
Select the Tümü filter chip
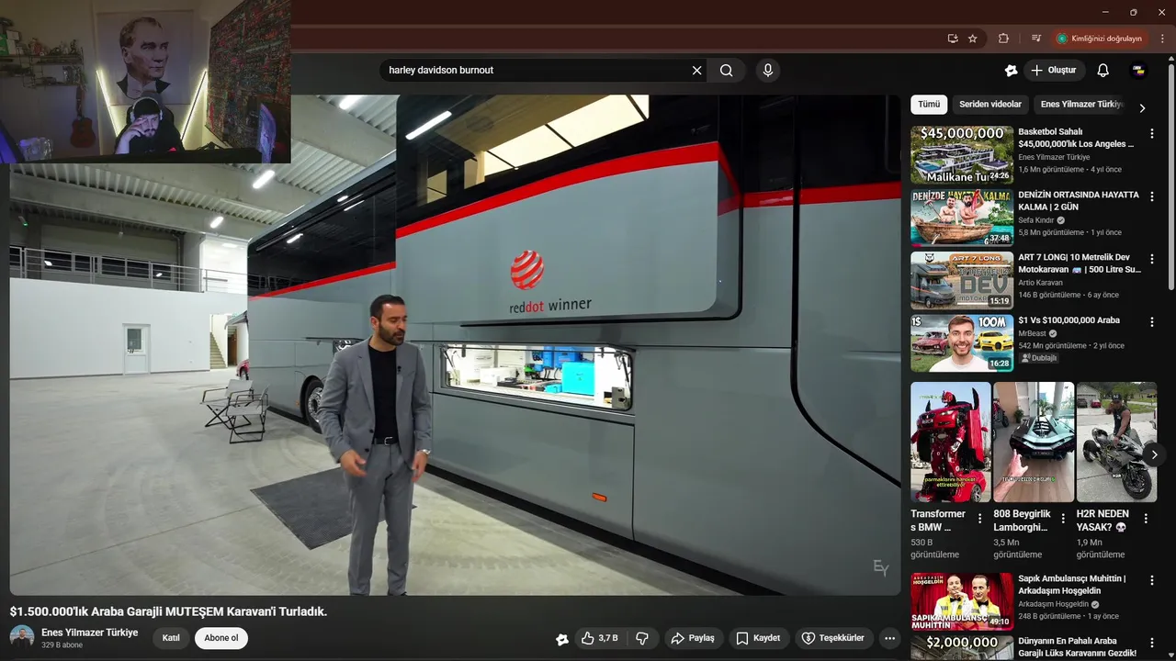[x=929, y=105]
